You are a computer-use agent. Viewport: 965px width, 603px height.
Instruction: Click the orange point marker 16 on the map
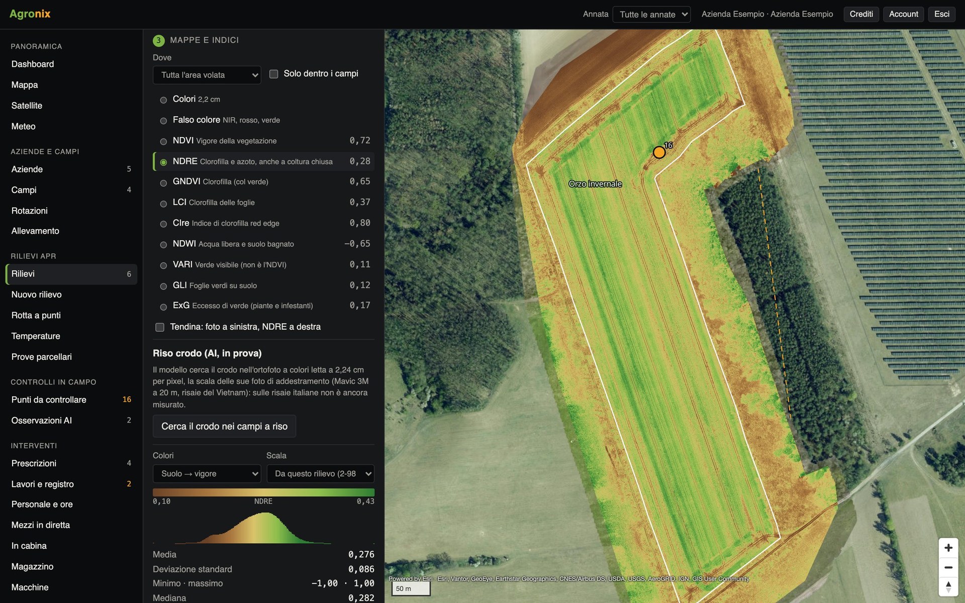click(x=659, y=152)
